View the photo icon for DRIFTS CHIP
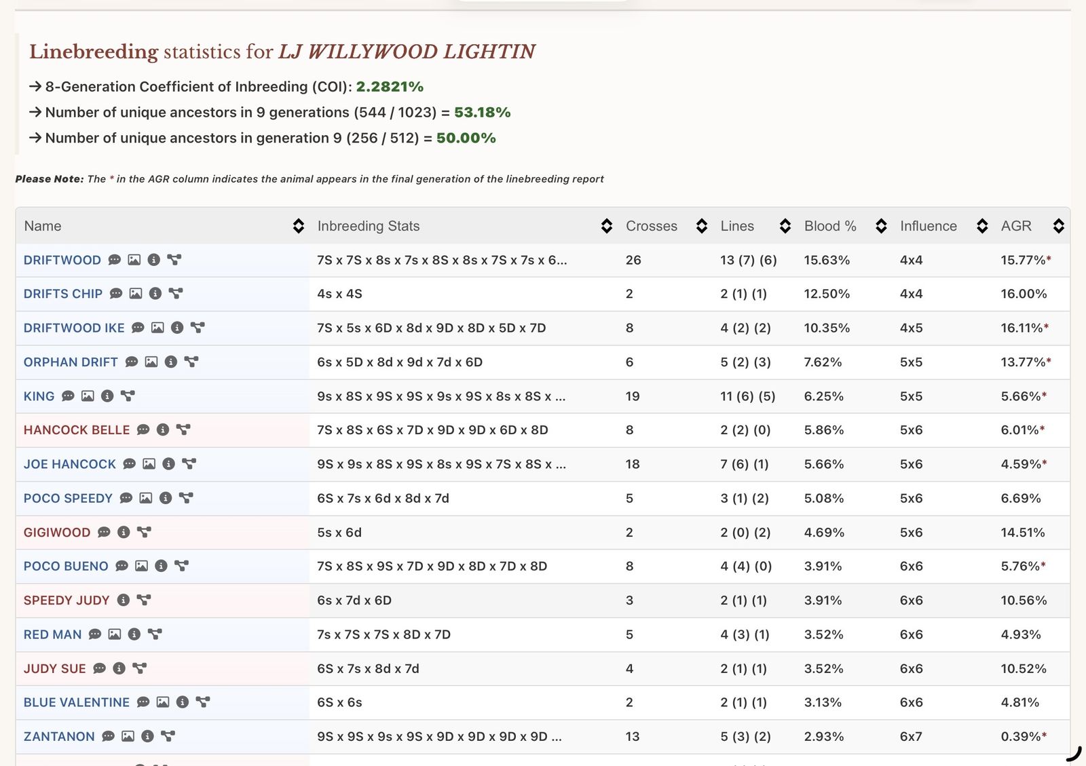This screenshot has height=766, width=1086. (136, 294)
